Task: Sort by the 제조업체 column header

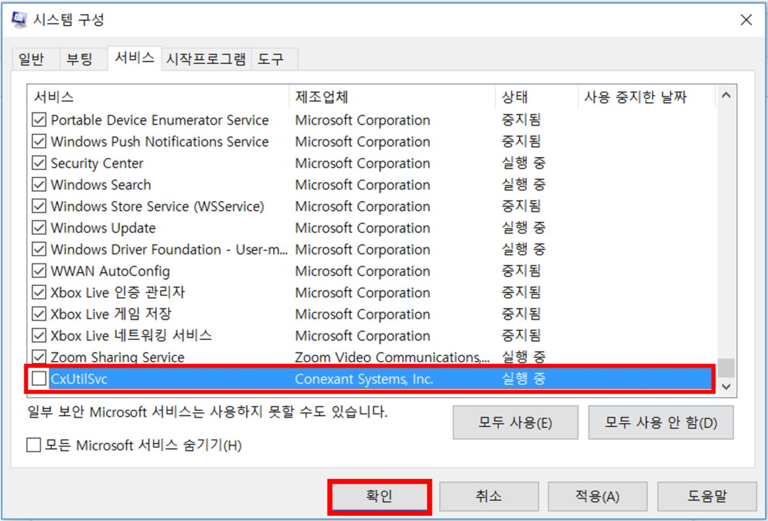Action: 393,97
